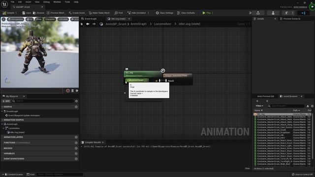This screenshot has height=177, width=315.
Task: Open the Lit view mode dropdown
Action: [x=30, y=19]
